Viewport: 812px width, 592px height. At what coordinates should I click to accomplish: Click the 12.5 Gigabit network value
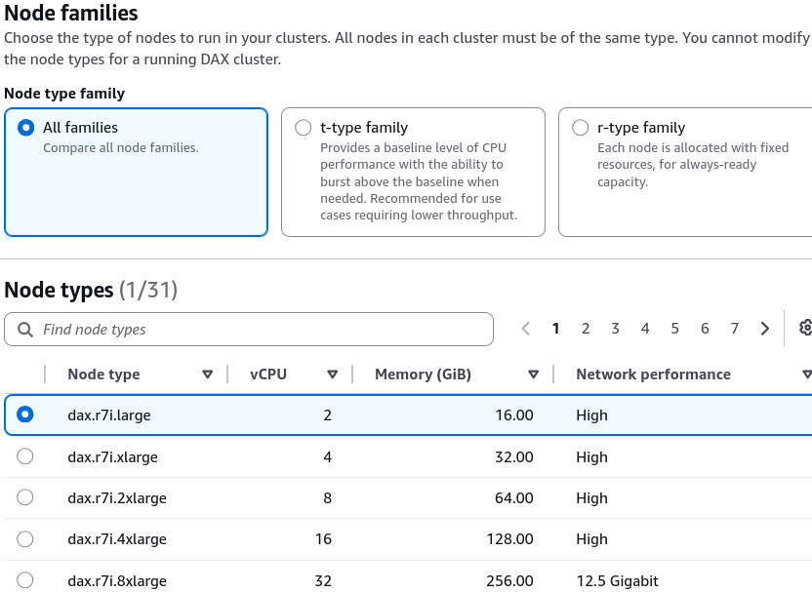click(617, 581)
